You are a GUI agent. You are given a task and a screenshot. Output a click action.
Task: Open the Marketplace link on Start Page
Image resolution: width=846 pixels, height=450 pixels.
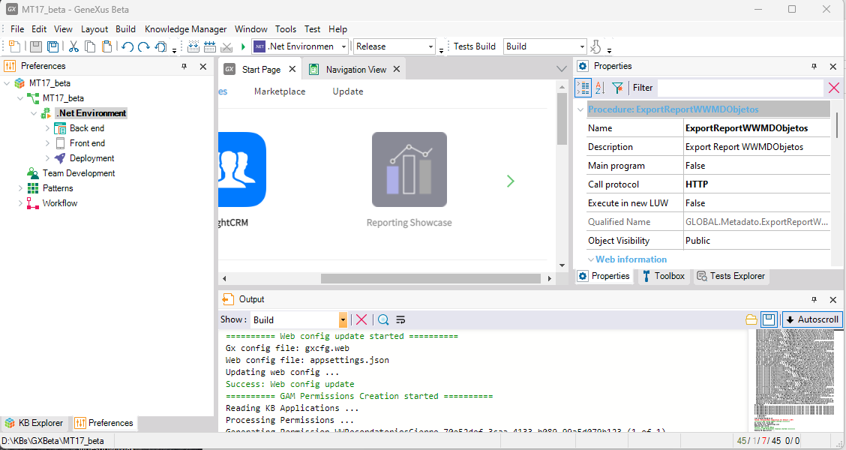point(280,91)
